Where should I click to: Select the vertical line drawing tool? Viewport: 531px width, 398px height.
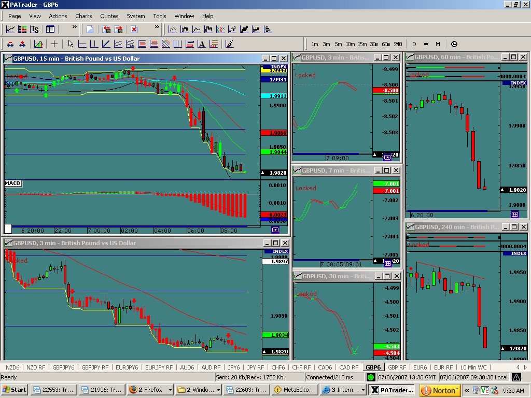94,44
